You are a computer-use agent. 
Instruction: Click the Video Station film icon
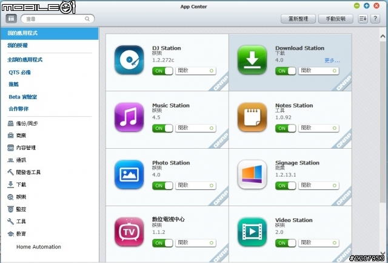pos(252,232)
